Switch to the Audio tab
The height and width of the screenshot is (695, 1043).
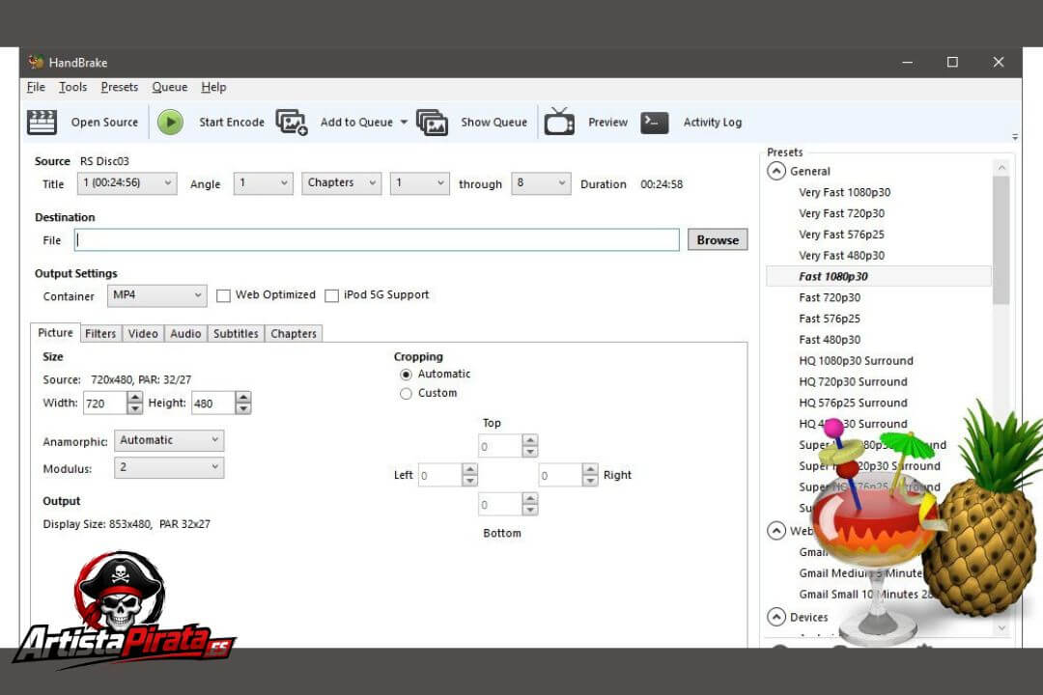click(185, 333)
